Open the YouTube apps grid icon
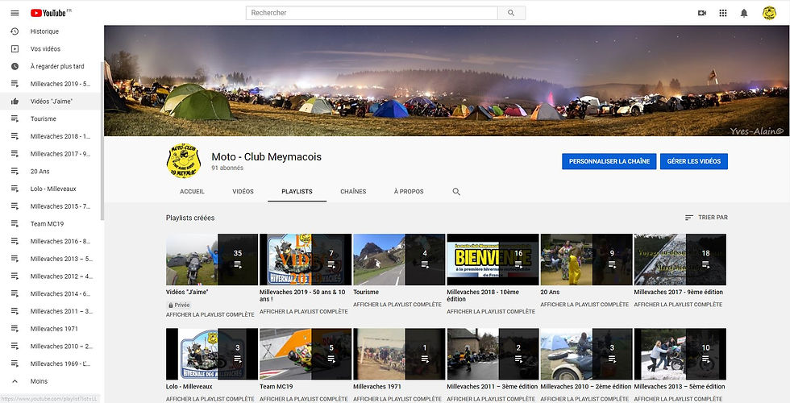This screenshot has width=790, height=403. tap(723, 13)
